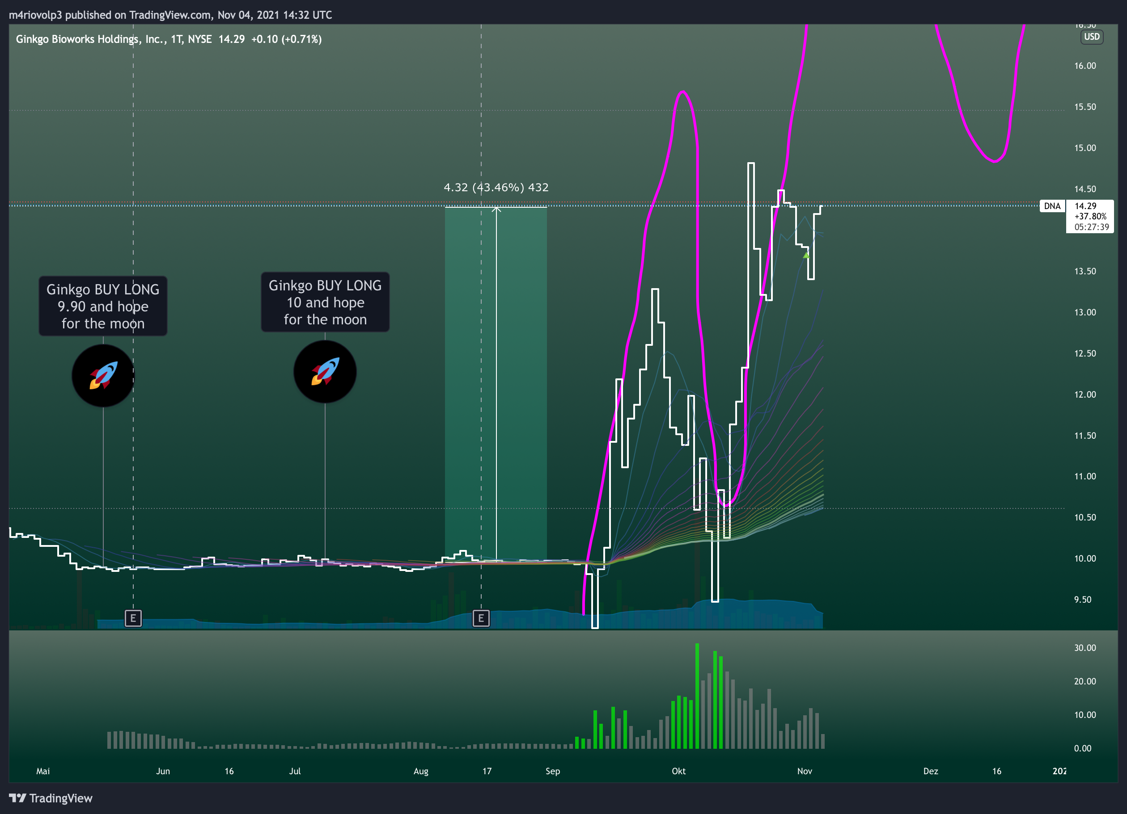Click the Dez label on the time axis

coord(931,771)
